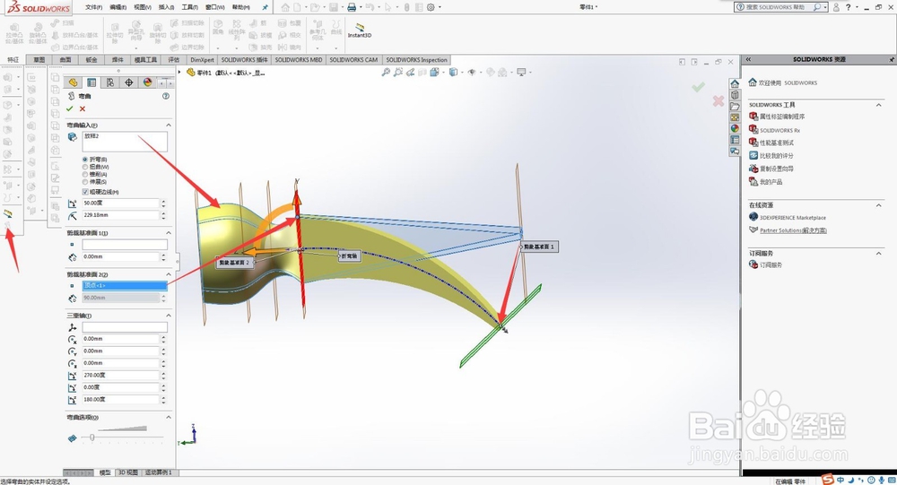
Task: Open the 插入 menu
Action: click(x=167, y=7)
